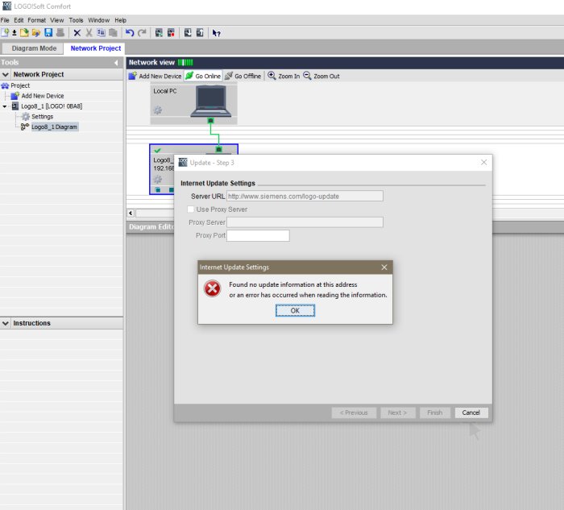This screenshot has width=564, height=510.
Task: Open the Edit menu
Action: (19, 20)
